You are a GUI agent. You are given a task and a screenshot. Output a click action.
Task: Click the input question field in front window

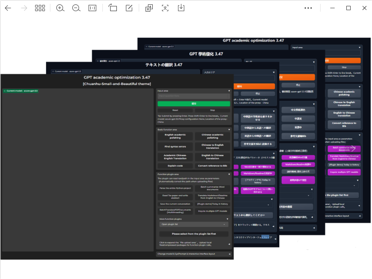point(194,96)
